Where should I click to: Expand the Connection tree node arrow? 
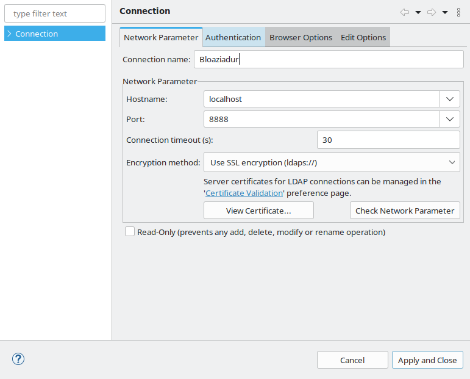pyautogui.click(x=9, y=34)
